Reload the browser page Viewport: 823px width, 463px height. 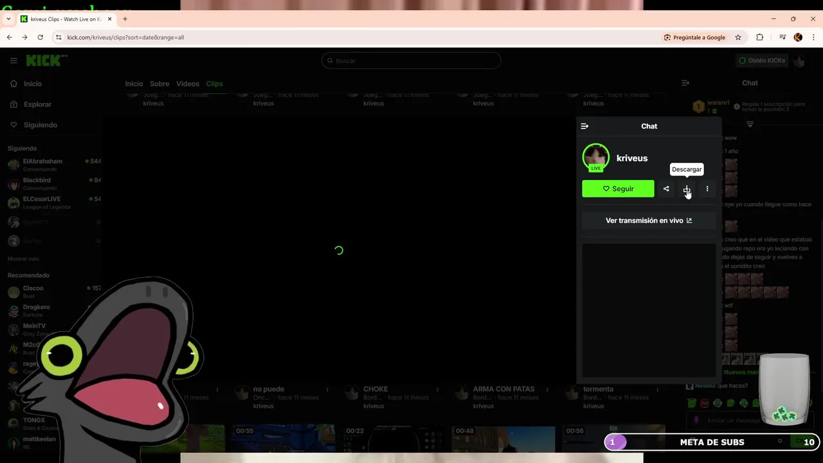click(40, 37)
